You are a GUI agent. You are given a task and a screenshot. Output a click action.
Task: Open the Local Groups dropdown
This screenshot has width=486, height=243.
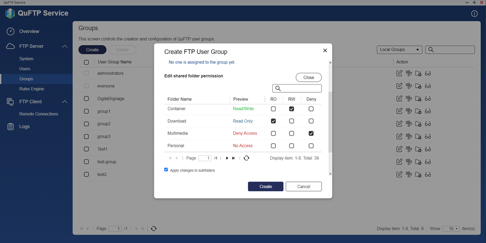[399, 50]
